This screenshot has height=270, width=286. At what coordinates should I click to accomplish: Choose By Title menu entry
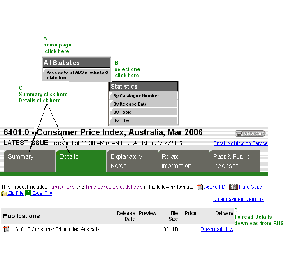[144, 120]
